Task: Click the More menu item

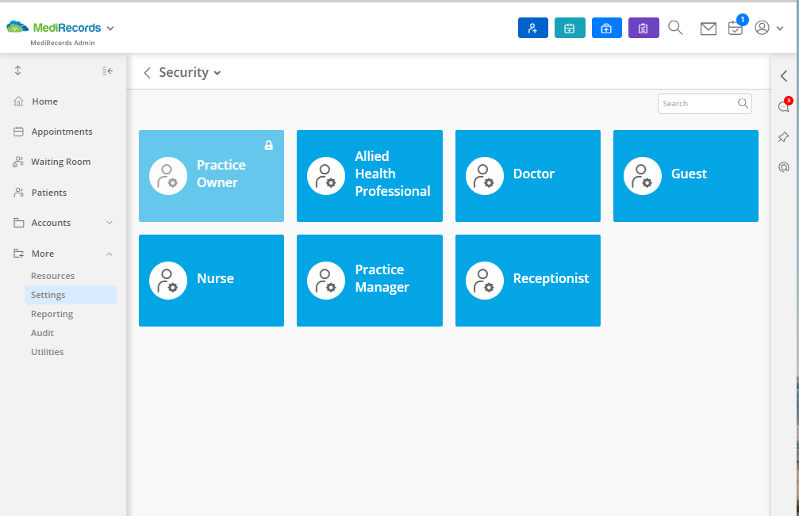Action: click(x=43, y=254)
